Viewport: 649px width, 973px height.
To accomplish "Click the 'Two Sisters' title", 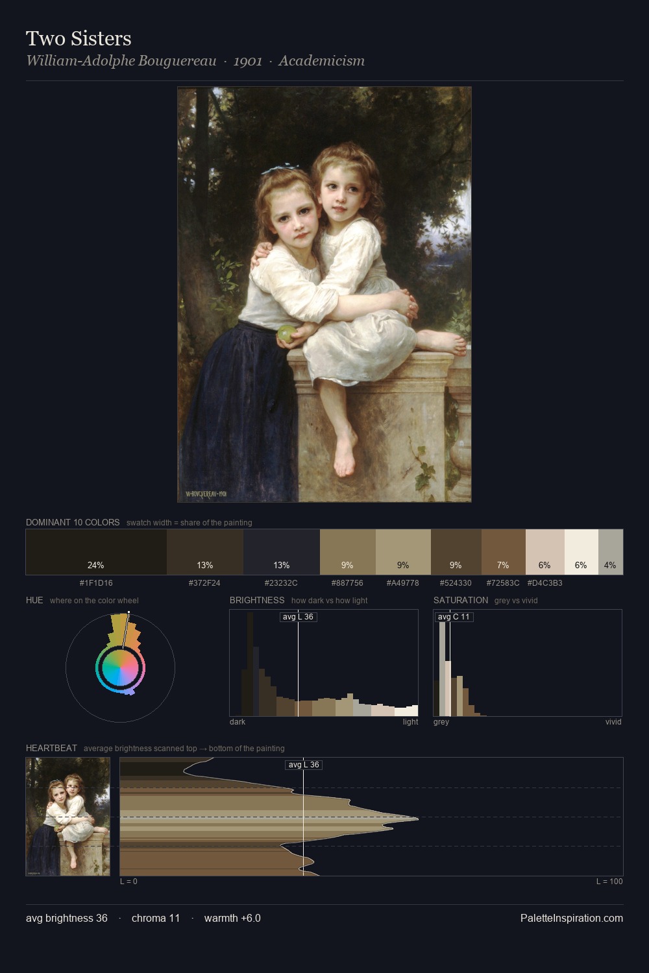I will point(79,38).
